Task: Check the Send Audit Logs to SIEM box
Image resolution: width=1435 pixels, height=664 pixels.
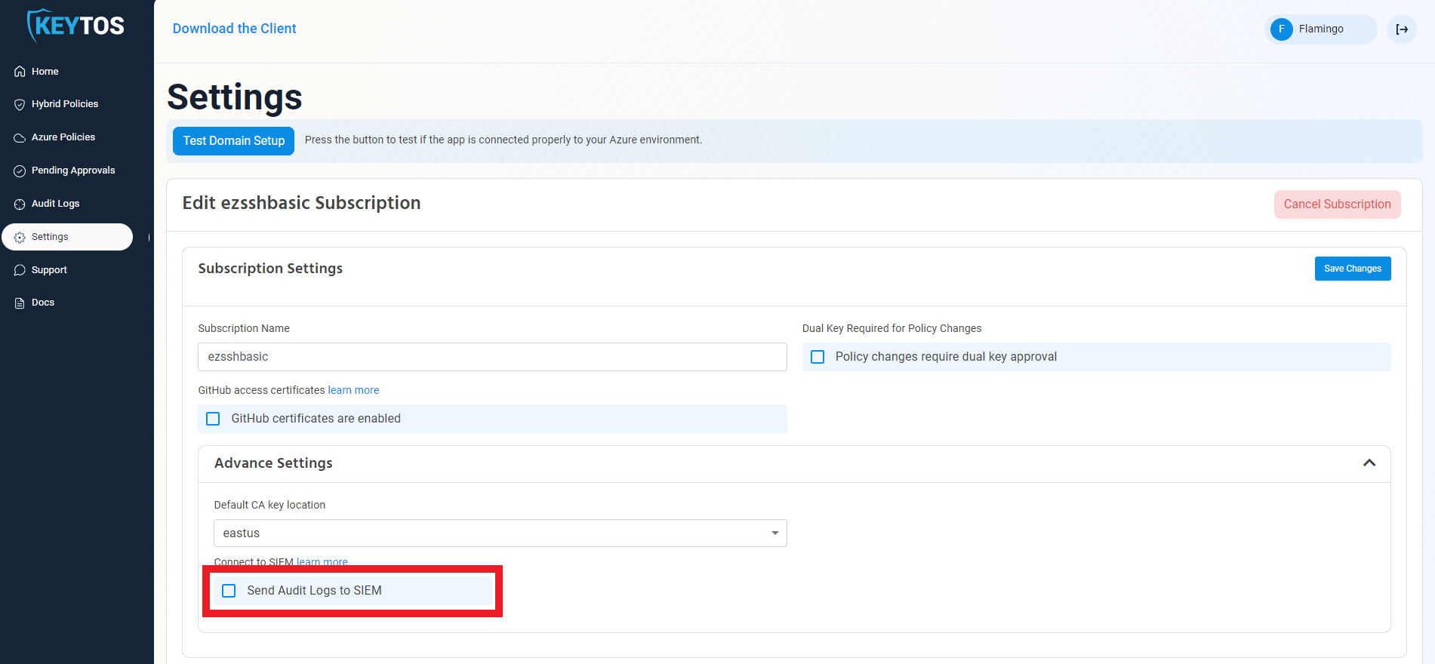Action: click(229, 591)
